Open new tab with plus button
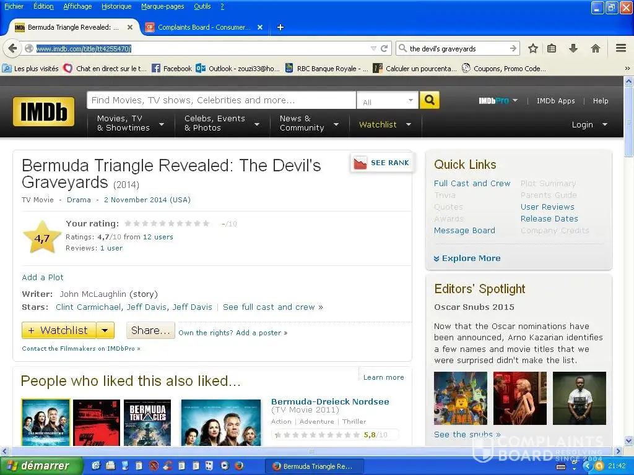The image size is (634, 475). click(x=280, y=27)
